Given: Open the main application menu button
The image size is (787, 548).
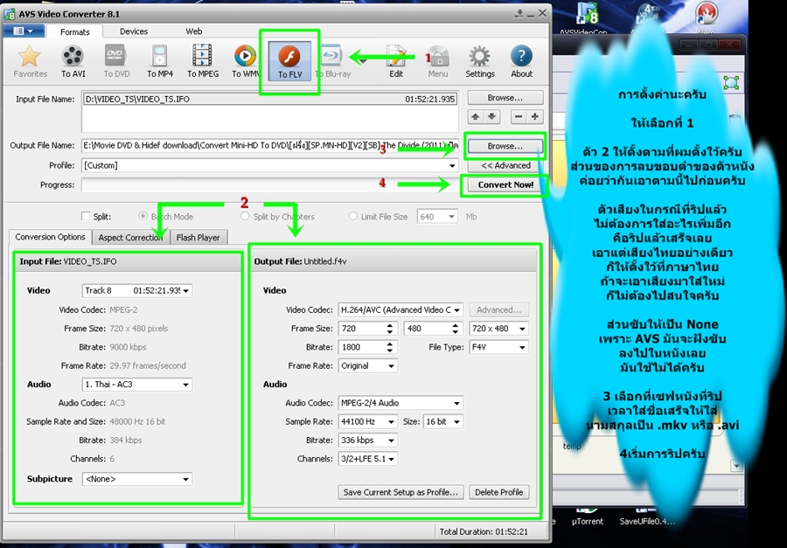Looking at the screenshot, I should [23, 31].
